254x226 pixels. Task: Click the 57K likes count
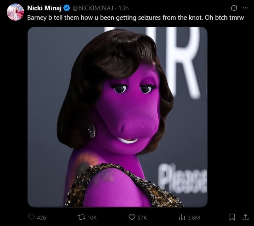coord(142,217)
